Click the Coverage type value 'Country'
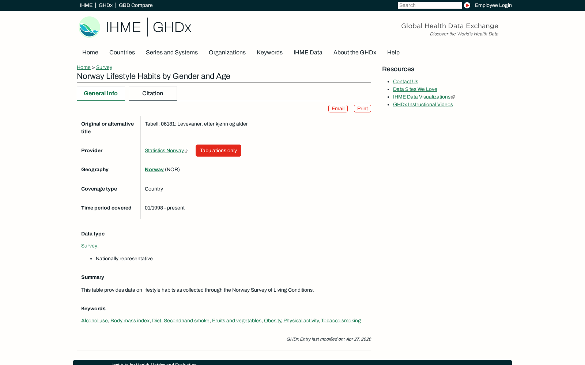This screenshot has width=585, height=365. [x=154, y=189]
